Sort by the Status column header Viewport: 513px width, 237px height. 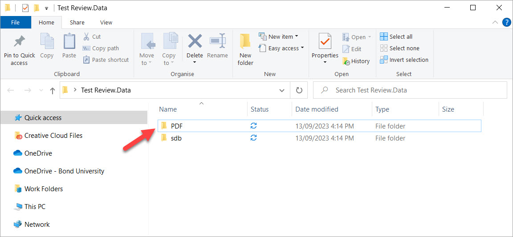(x=260, y=109)
